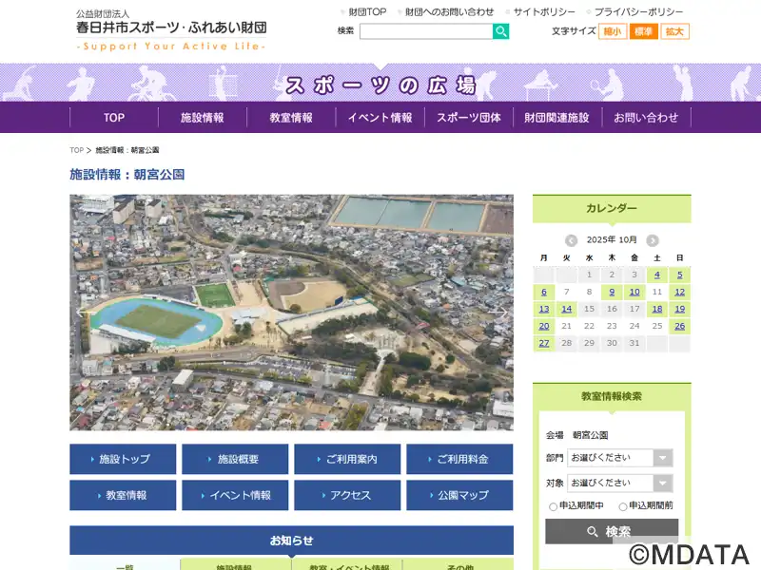Screen dimensions: 761x570
Task: Click the site search text field
Action: [425, 31]
